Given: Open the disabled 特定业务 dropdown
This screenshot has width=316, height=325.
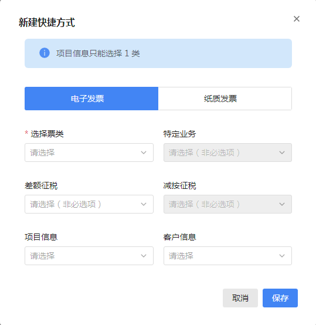Looking at the screenshot, I should click(x=227, y=153).
